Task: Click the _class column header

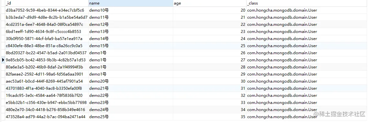Action: point(308,3)
